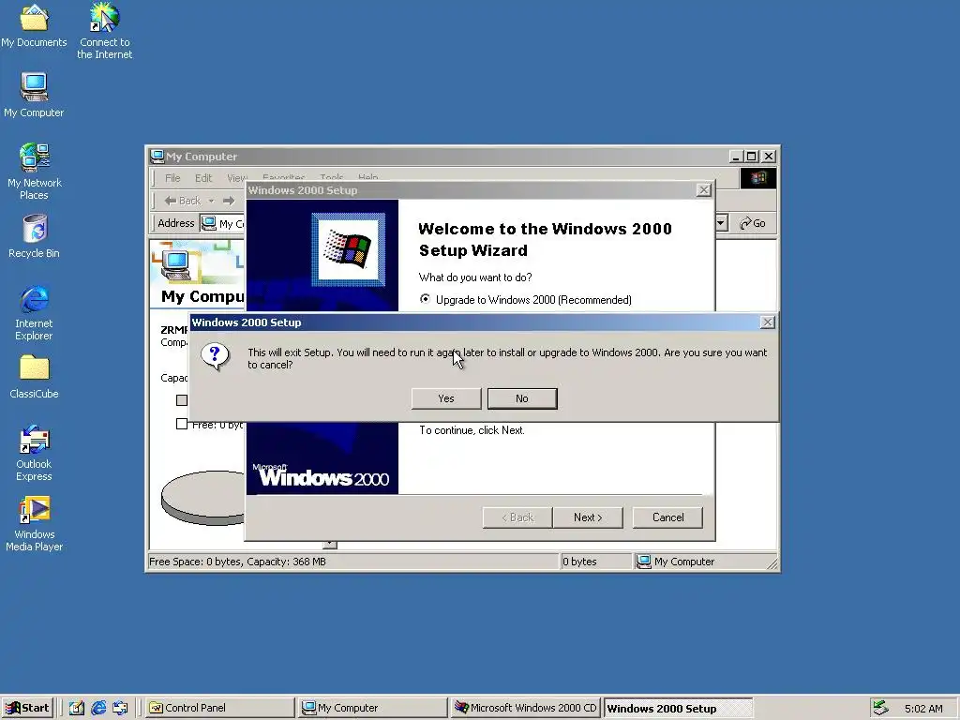Click the Windows logo throbber in My Computer

click(x=757, y=178)
